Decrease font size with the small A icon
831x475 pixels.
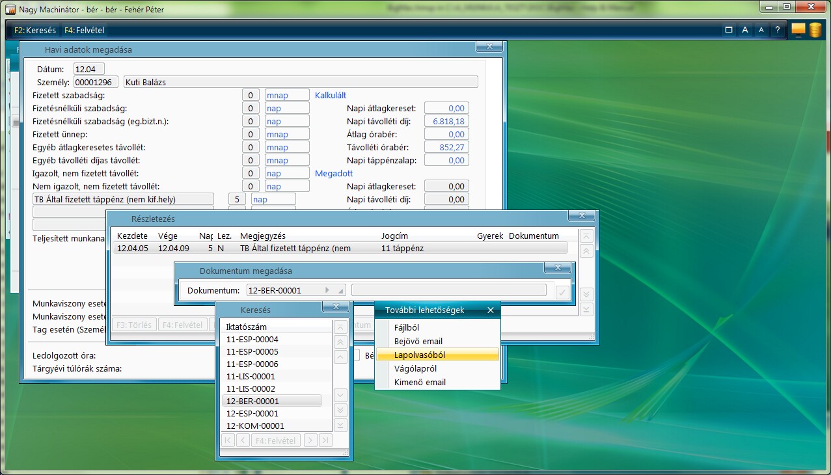point(761,30)
